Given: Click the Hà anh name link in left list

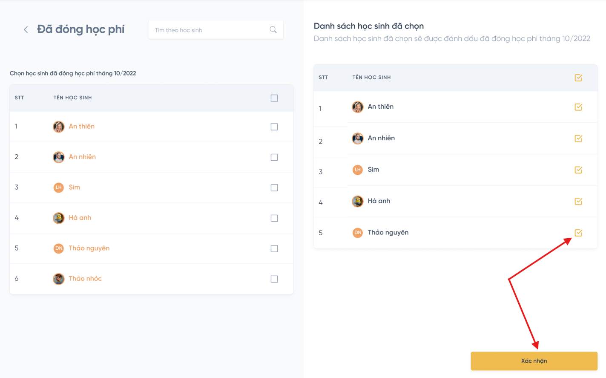Looking at the screenshot, I should click(80, 218).
